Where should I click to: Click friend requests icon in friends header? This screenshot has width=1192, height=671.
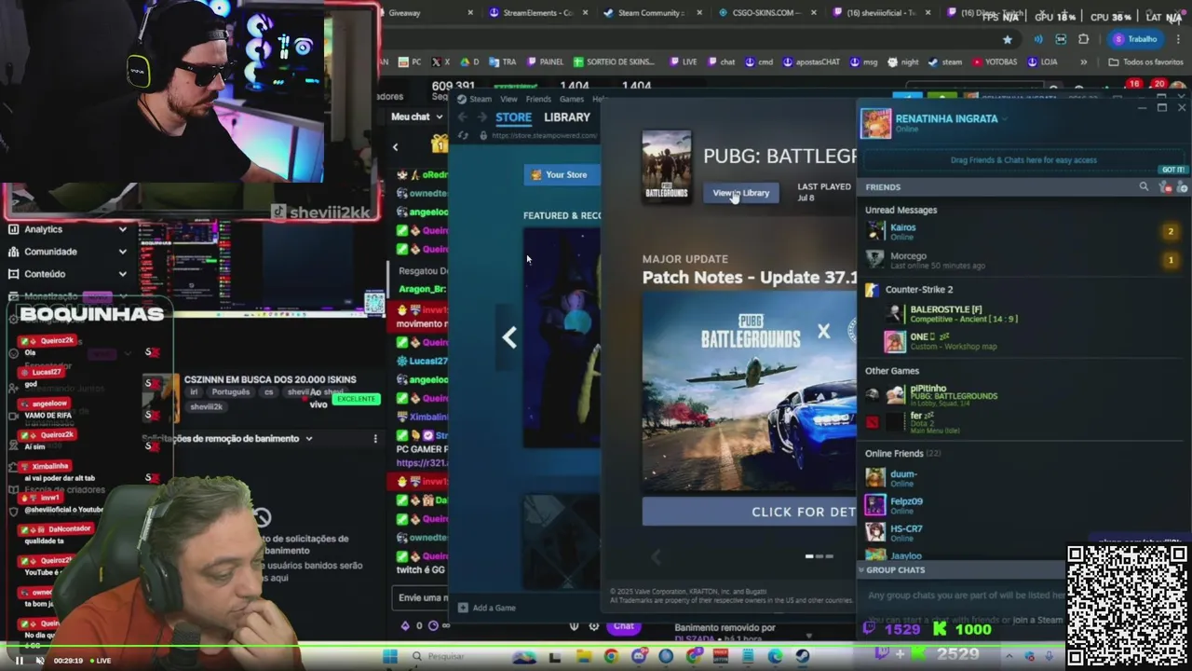point(1165,187)
